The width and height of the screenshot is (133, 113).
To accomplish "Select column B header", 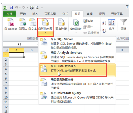I will [31, 50].
